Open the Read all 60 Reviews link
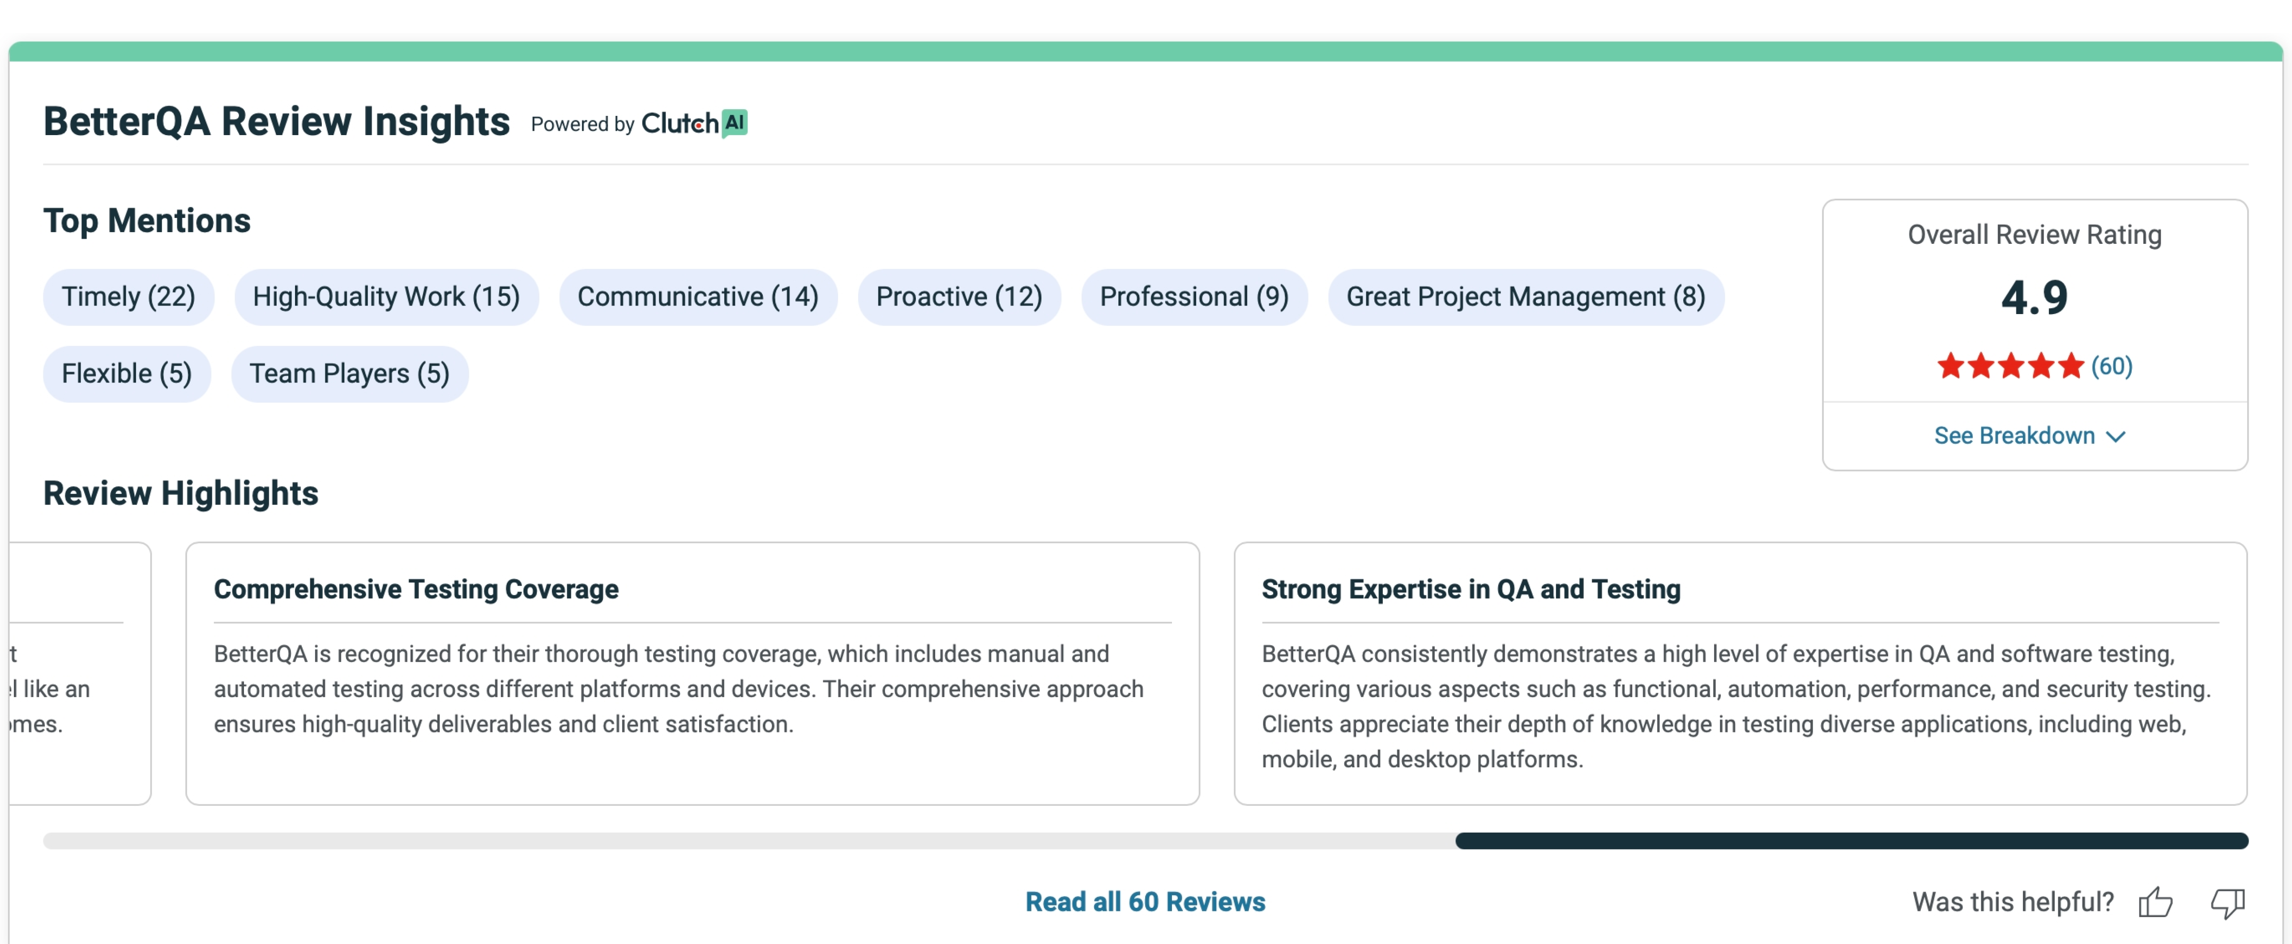Viewport: 2292px width, 944px height. click(1144, 902)
